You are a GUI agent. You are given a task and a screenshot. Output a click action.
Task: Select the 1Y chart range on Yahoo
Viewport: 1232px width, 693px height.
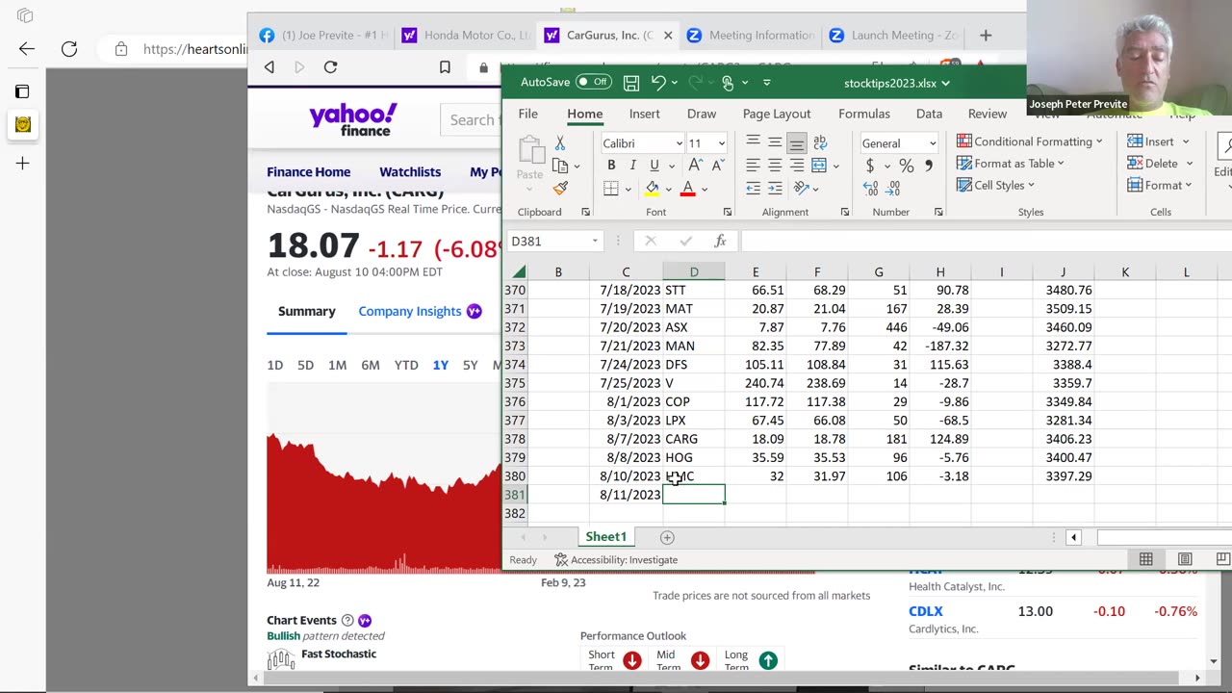tap(440, 365)
